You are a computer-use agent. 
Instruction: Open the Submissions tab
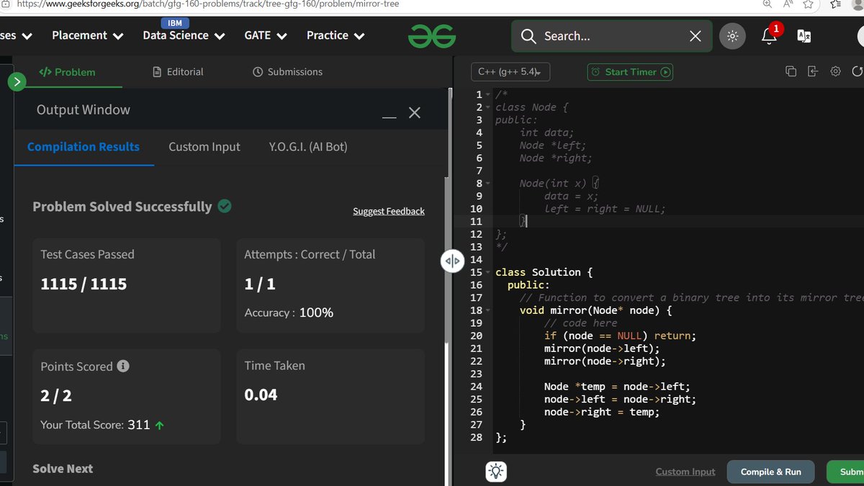(x=288, y=72)
